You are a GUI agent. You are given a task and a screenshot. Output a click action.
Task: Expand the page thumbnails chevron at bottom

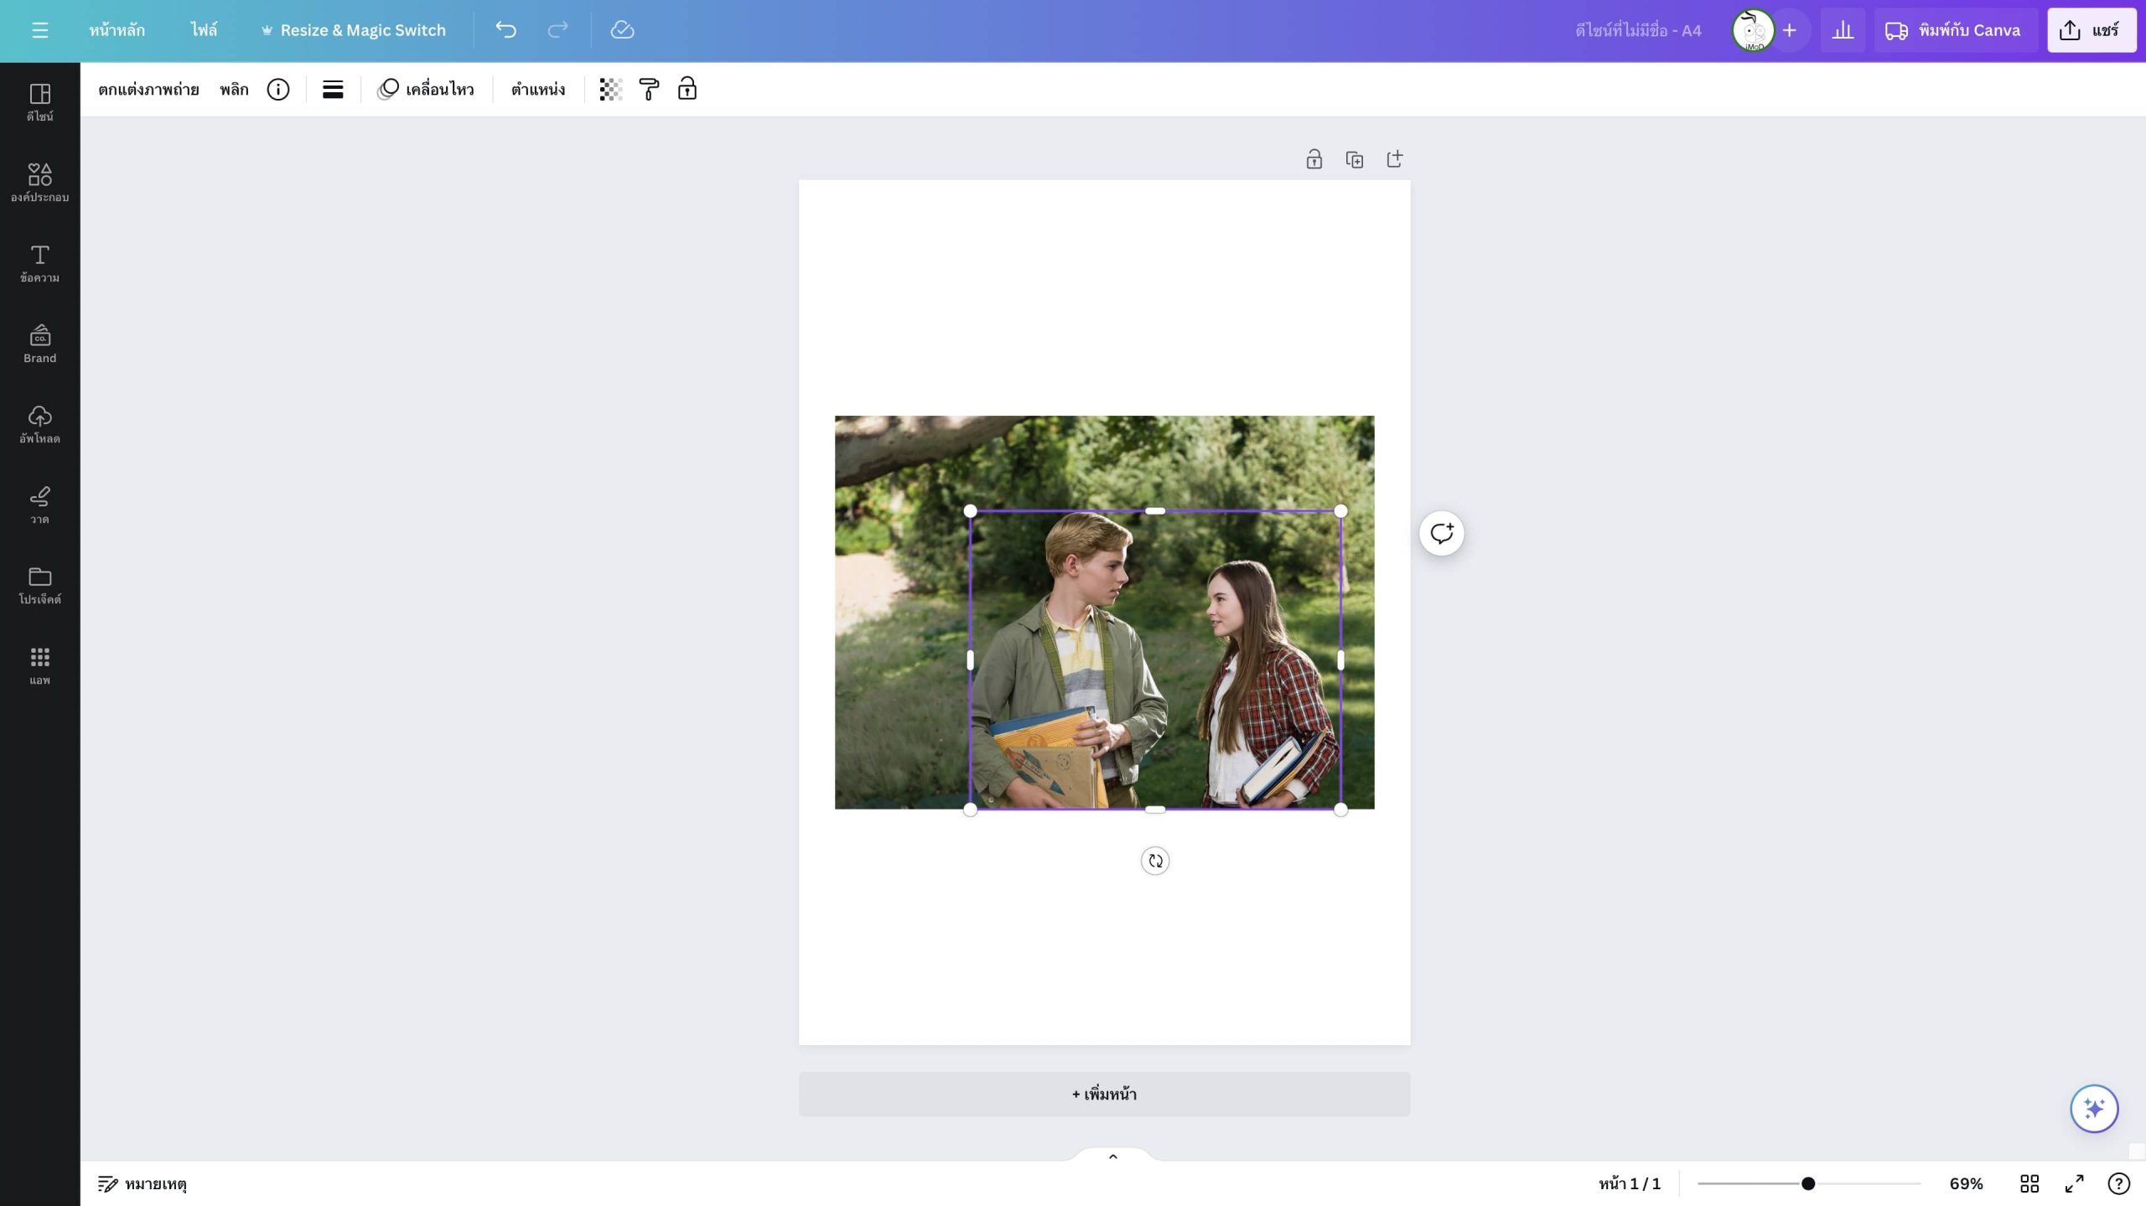click(x=1112, y=1157)
